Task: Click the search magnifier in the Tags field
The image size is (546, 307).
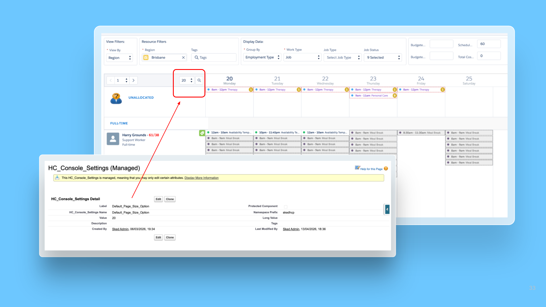Action: click(197, 57)
